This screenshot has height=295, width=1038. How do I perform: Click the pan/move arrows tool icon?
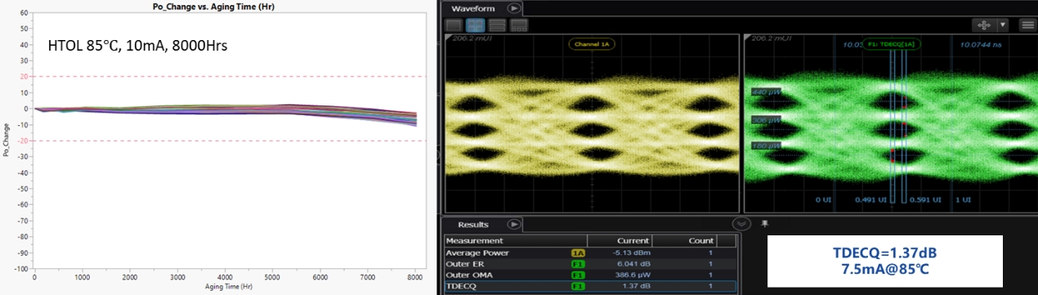pos(983,25)
